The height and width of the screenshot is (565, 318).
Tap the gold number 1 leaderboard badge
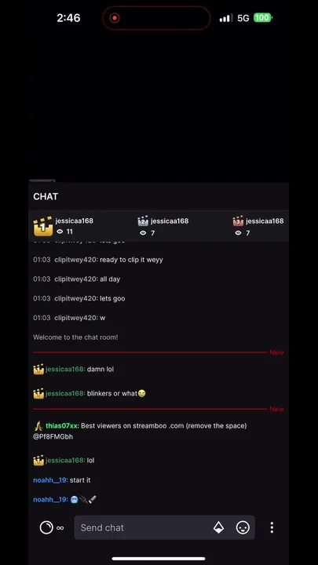click(43, 226)
